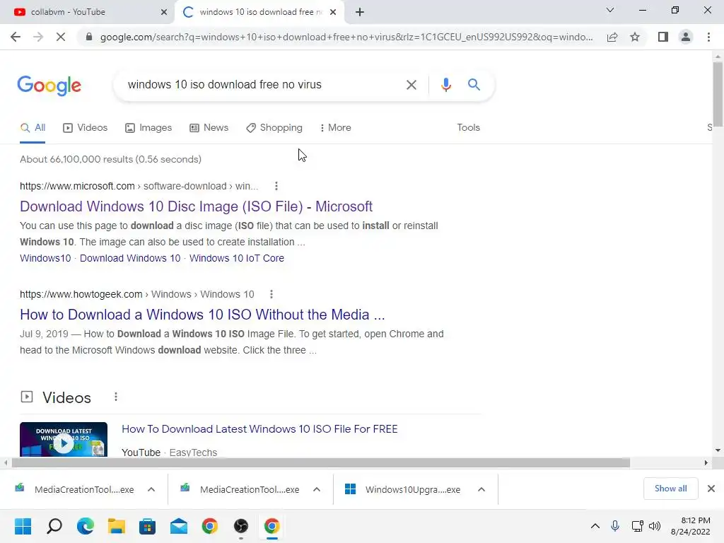Open Microsoft Store from taskbar

[x=147, y=526]
